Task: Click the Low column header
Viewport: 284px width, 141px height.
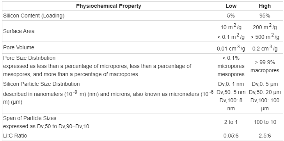Action: tap(231, 6)
